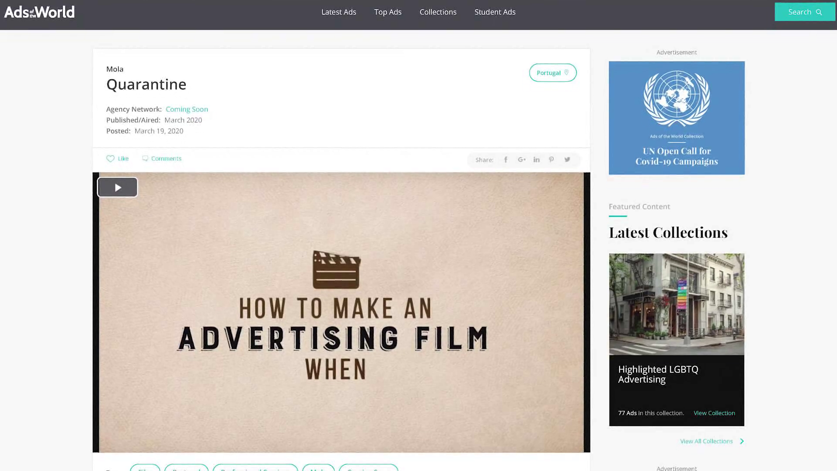The image size is (837, 471).
Task: Click the heart Like icon
Action: [x=110, y=159]
